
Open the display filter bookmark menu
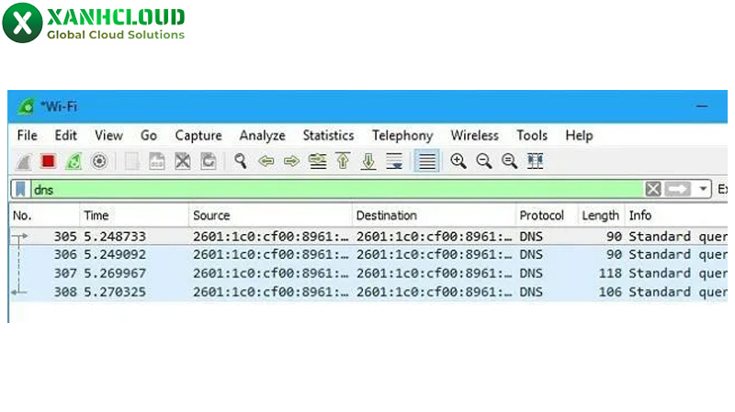(x=20, y=189)
